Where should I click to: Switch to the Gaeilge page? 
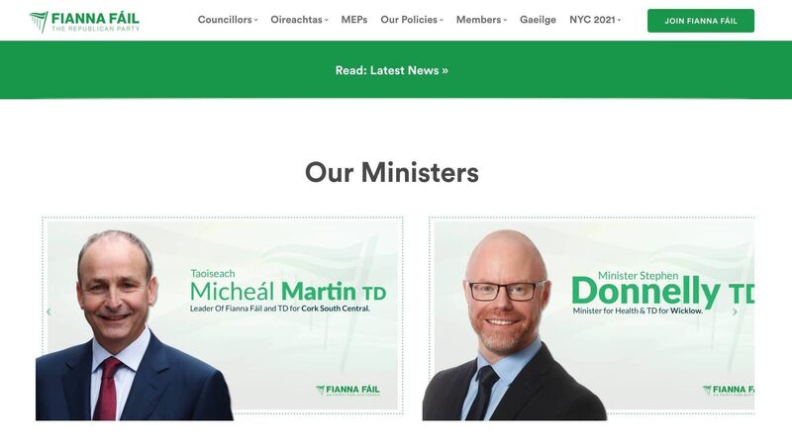pos(538,20)
